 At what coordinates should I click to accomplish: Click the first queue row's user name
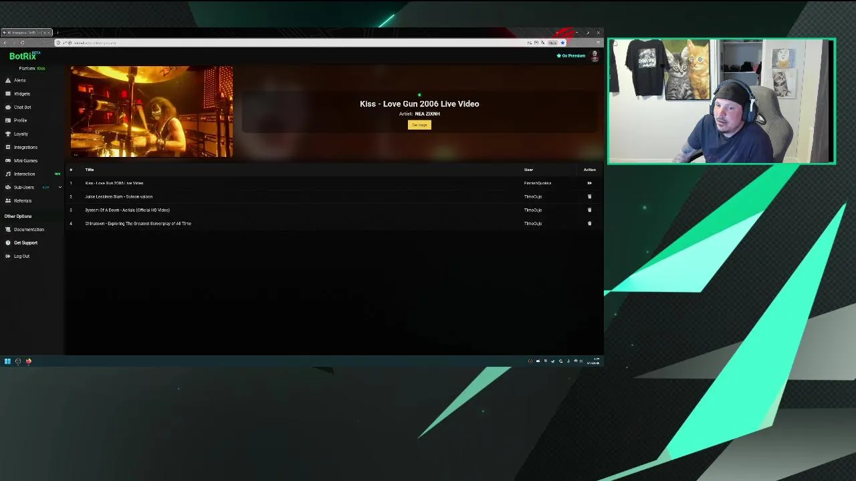(538, 183)
